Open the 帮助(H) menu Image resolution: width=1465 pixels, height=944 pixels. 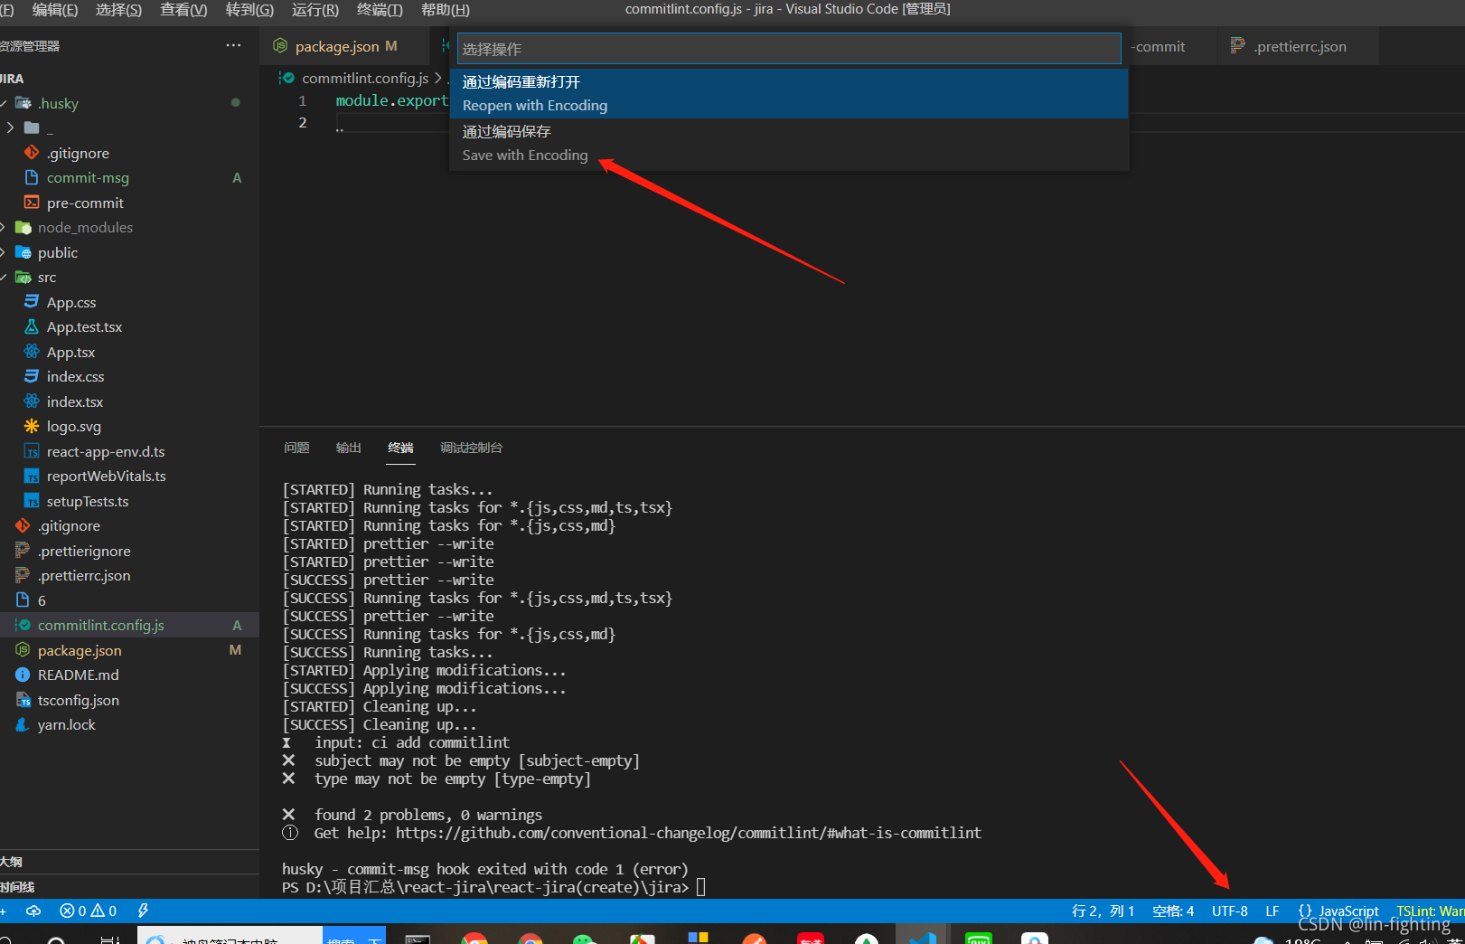click(446, 9)
